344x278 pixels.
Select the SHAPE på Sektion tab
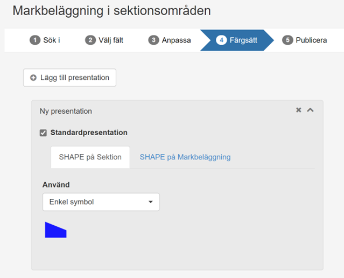tap(90, 157)
